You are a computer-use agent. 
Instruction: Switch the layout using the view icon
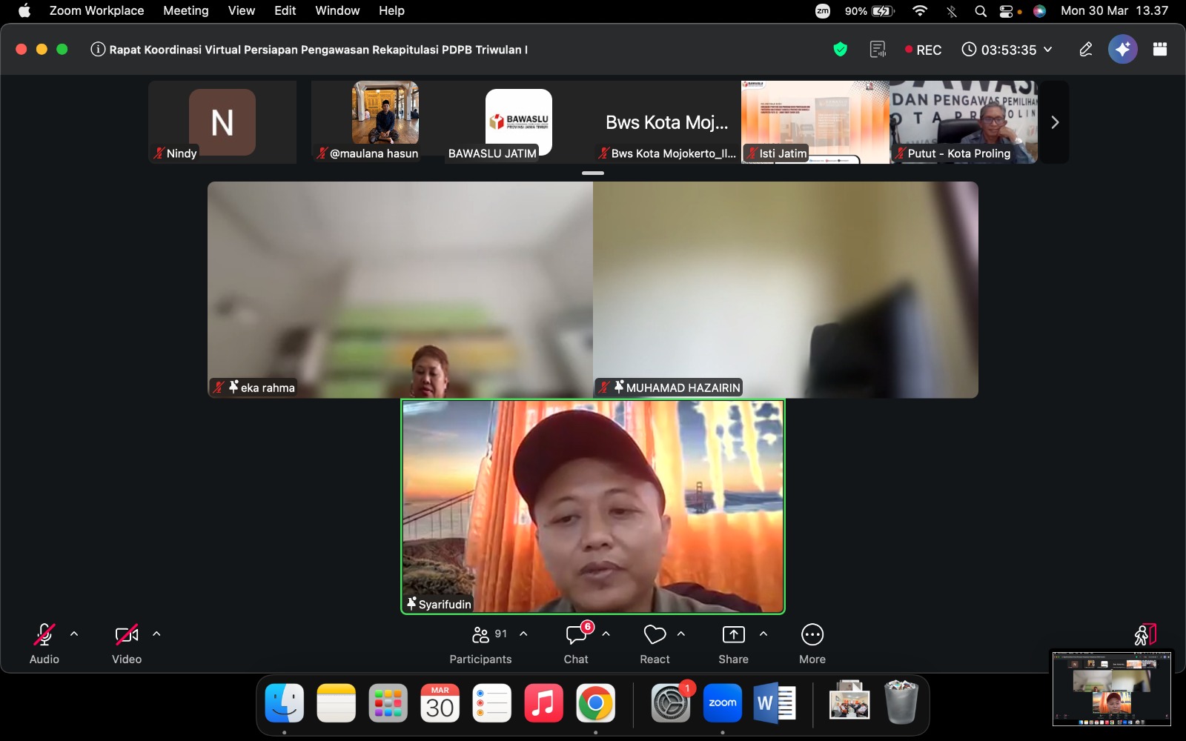coord(1160,50)
